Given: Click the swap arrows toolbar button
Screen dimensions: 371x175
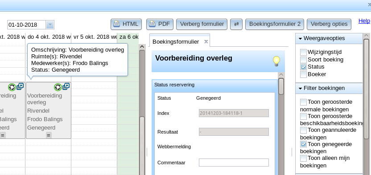Looking at the screenshot, I should coord(236,24).
